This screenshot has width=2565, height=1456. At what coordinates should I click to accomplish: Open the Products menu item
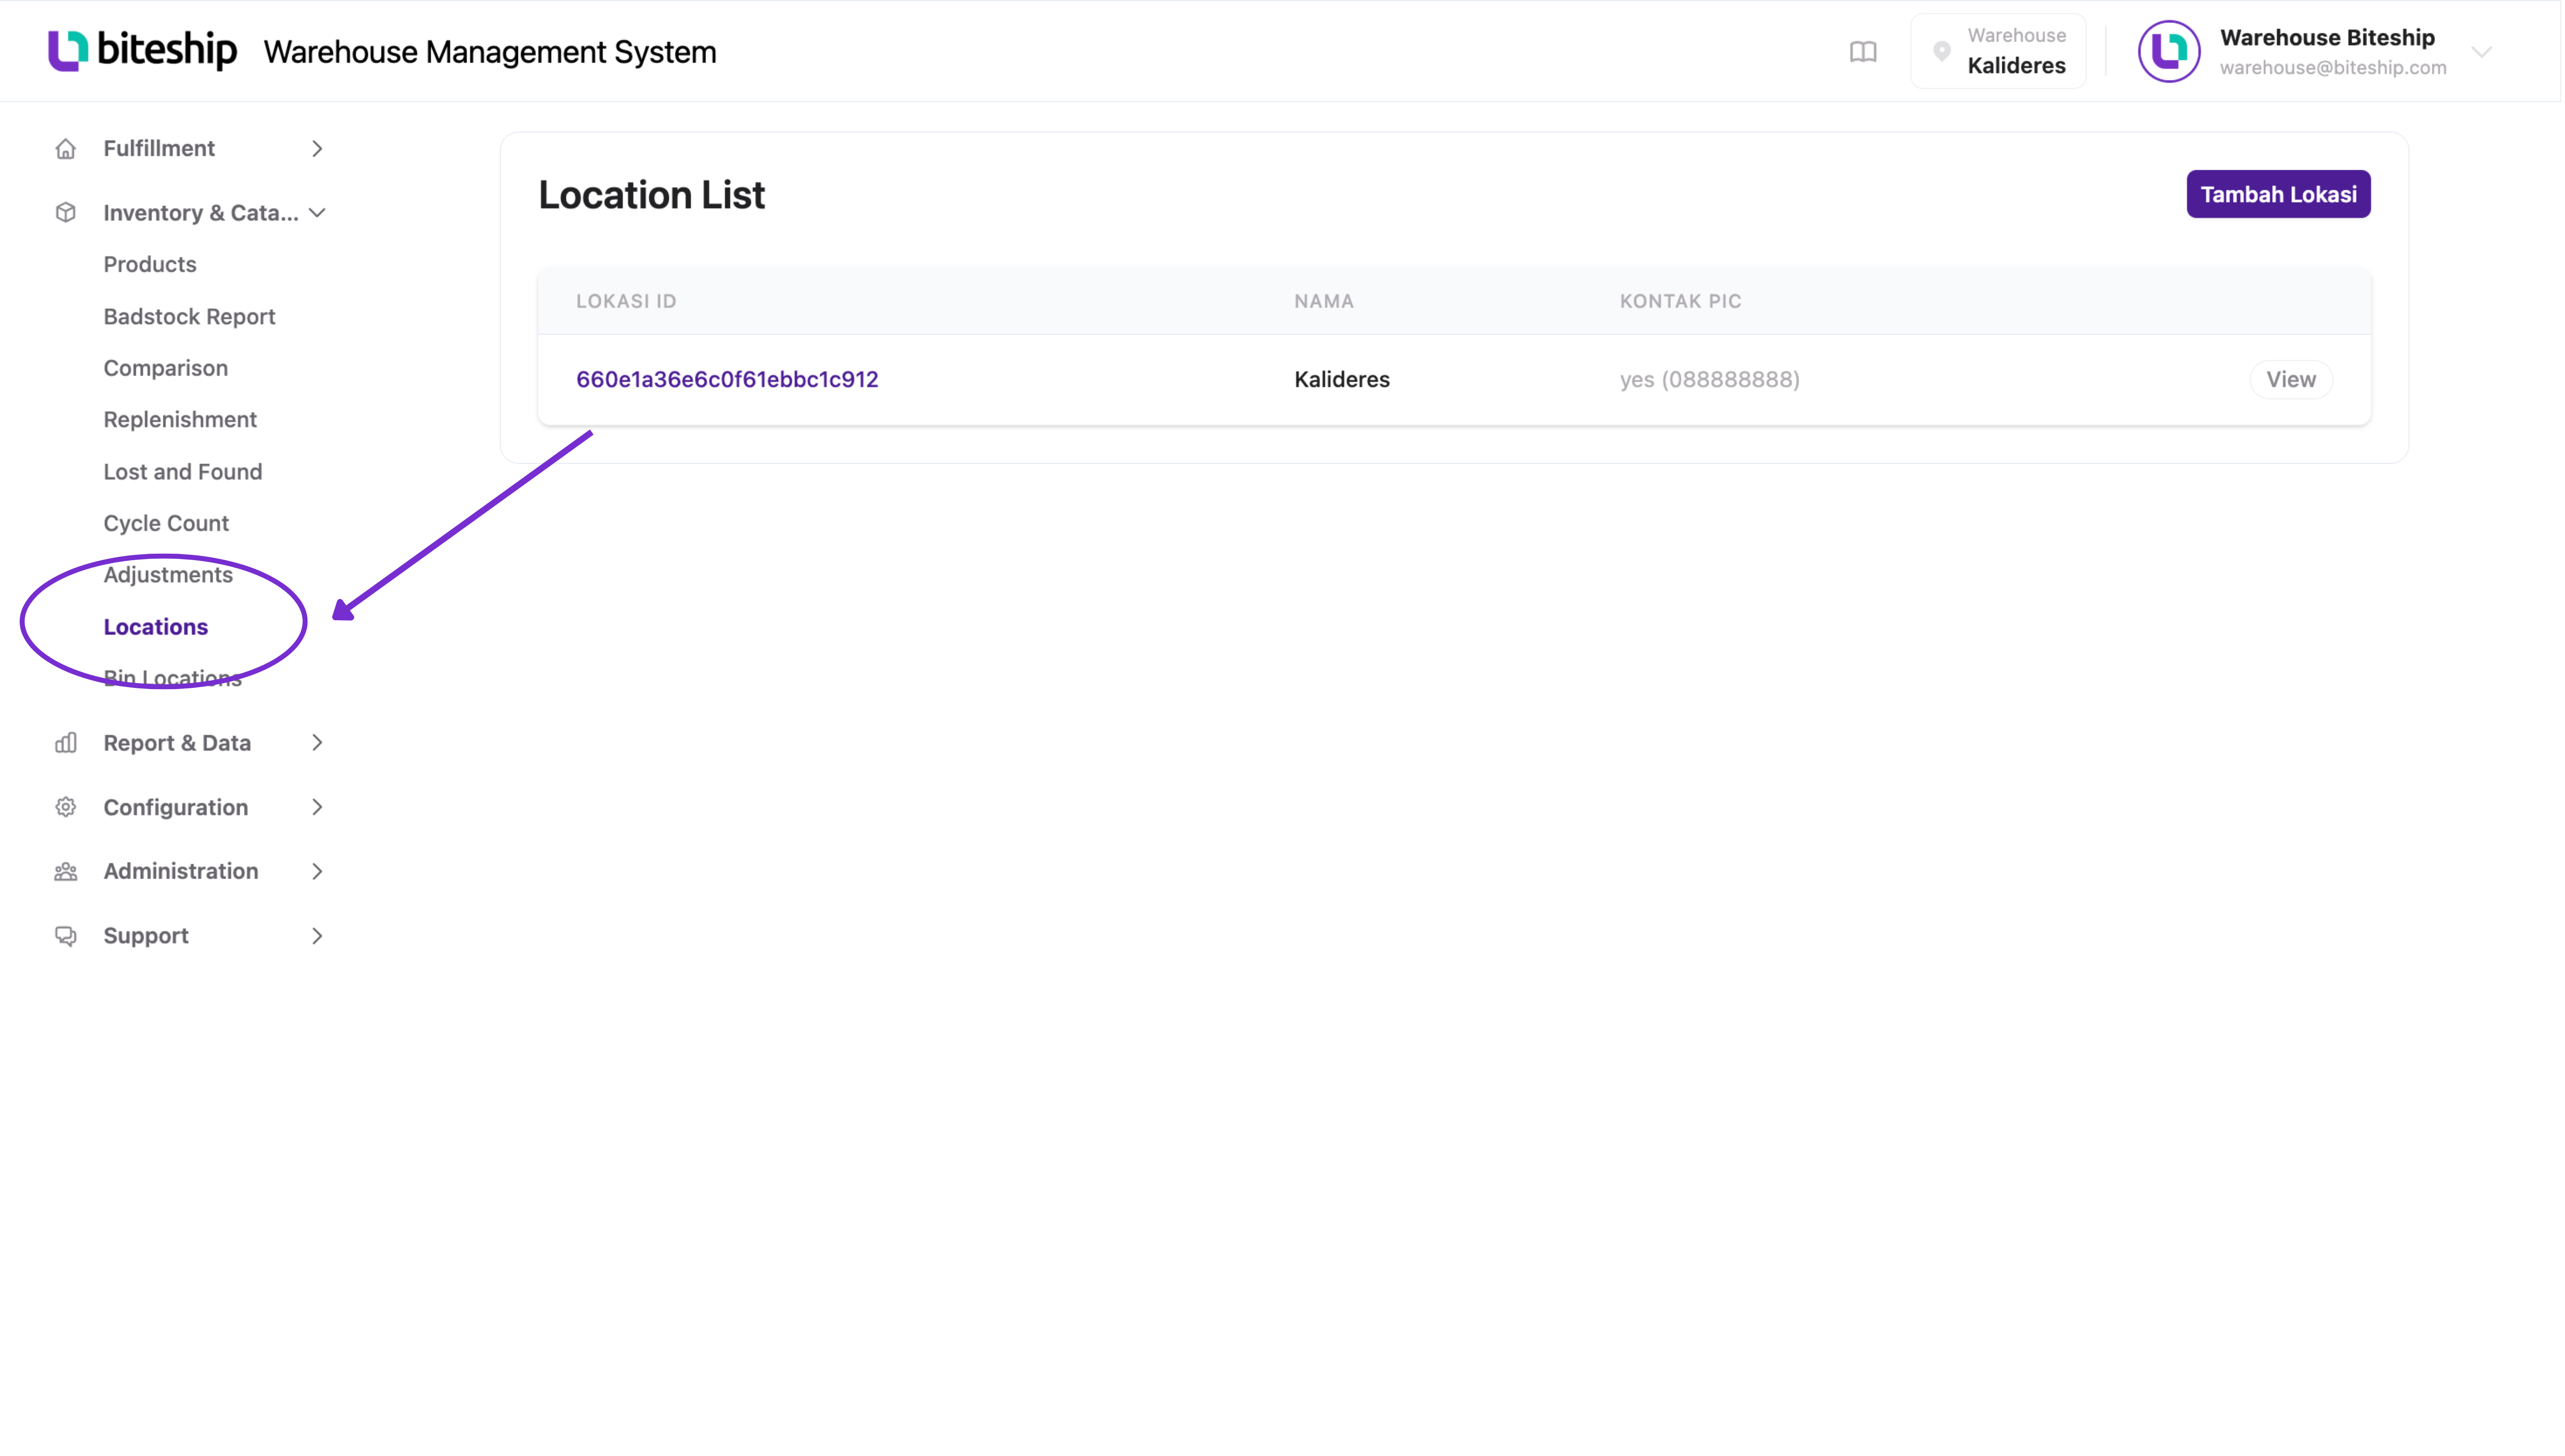coord(150,264)
